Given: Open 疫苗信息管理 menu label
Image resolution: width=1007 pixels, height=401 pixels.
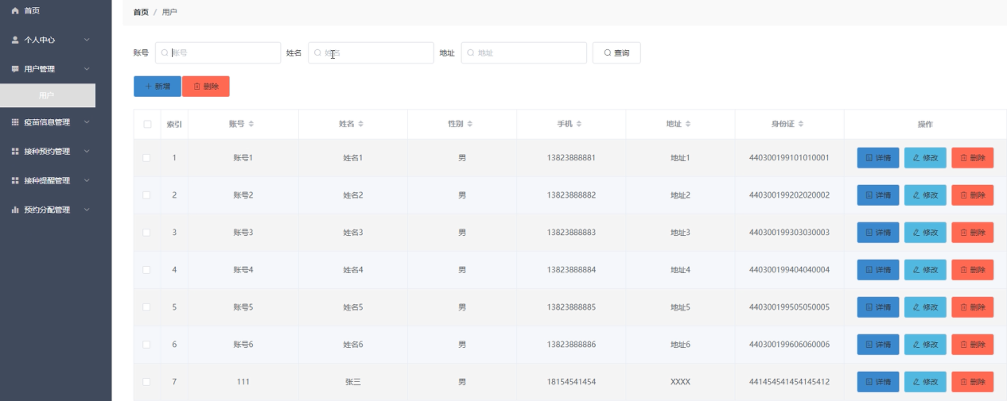Looking at the screenshot, I should [x=47, y=122].
